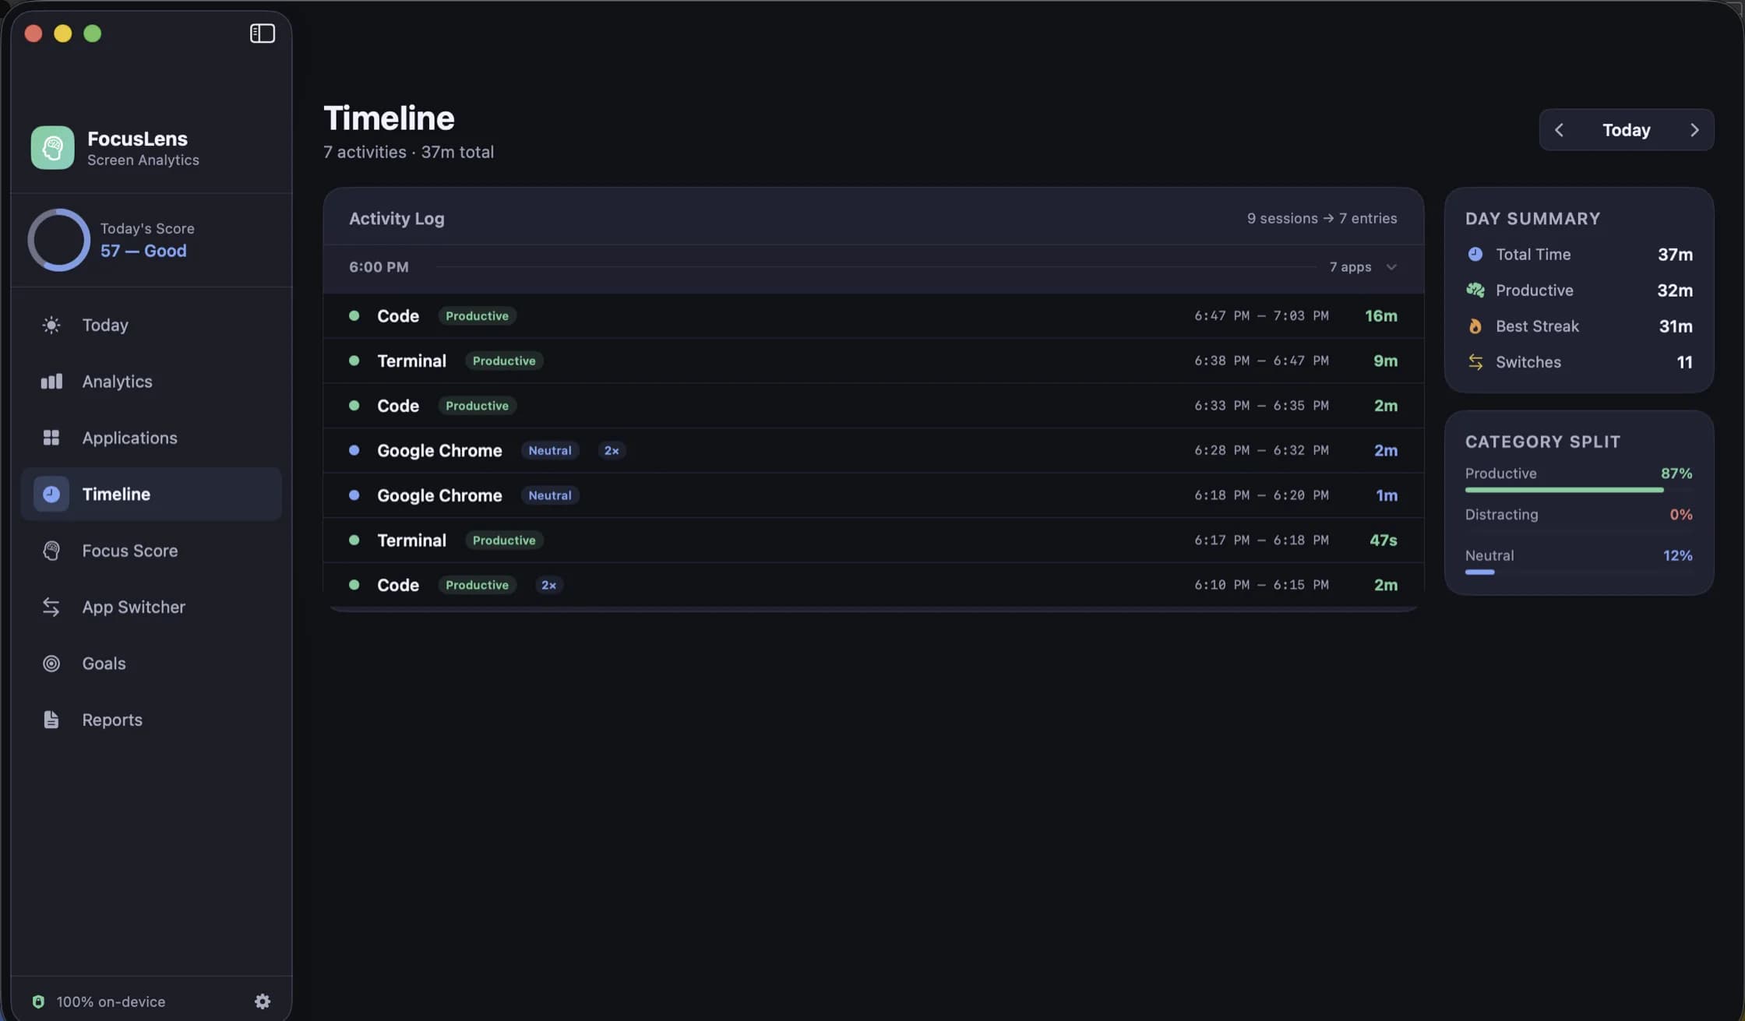Select the Goals menu item

click(x=151, y=664)
